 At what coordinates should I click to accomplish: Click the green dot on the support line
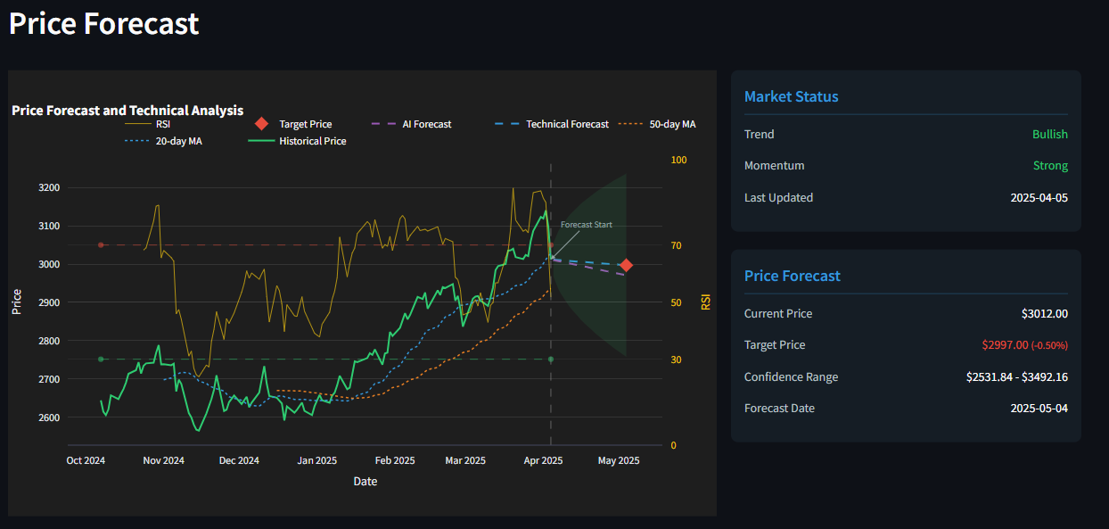pos(550,360)
